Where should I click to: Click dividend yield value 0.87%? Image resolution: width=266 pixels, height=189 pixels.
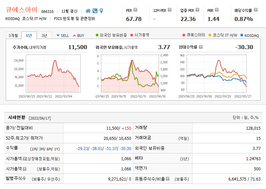244,19
